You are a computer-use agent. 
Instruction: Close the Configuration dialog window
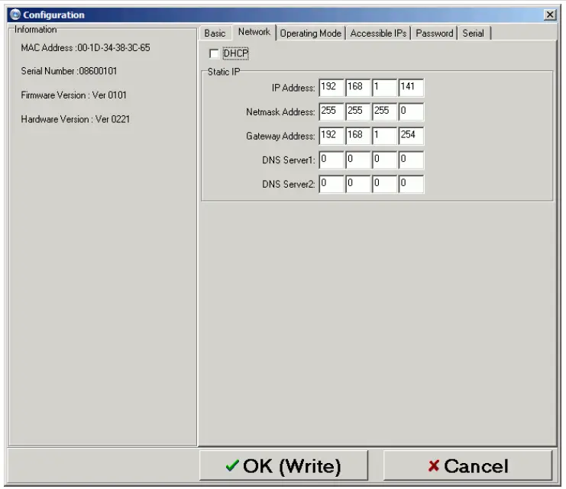pos(550,14)
